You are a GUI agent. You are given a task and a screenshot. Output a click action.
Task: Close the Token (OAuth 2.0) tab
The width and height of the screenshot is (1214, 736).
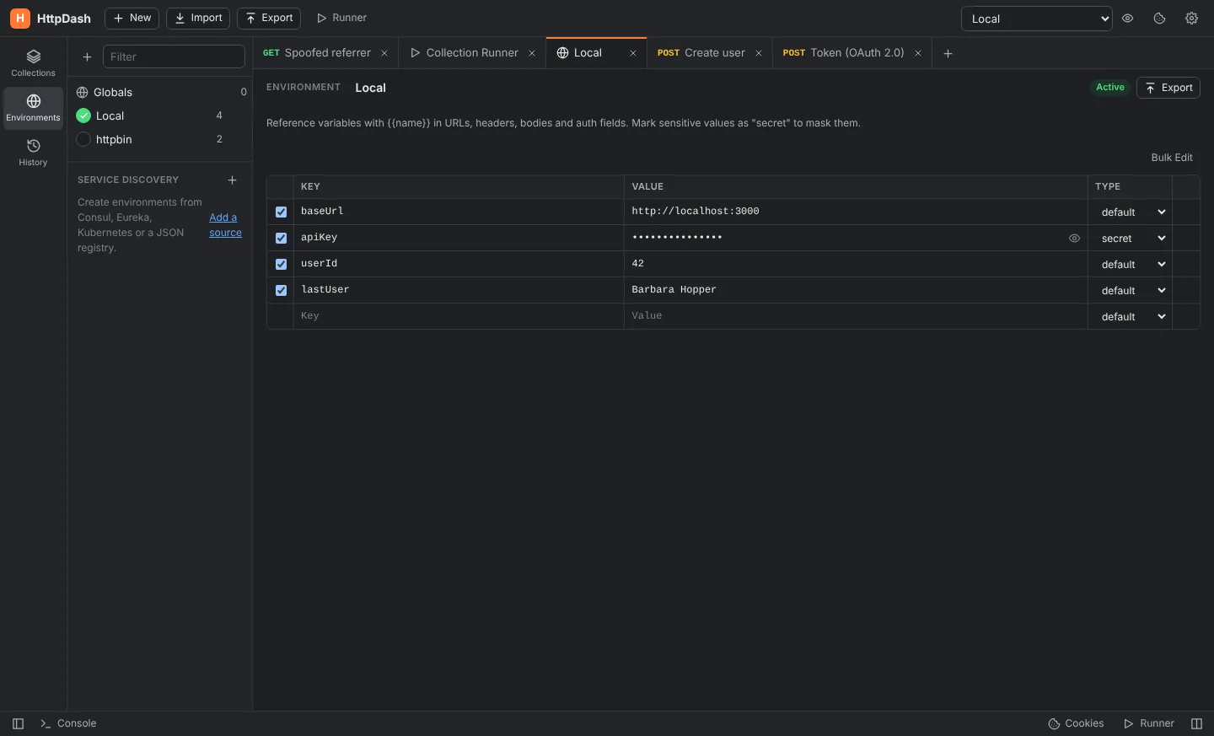[918, 53]
